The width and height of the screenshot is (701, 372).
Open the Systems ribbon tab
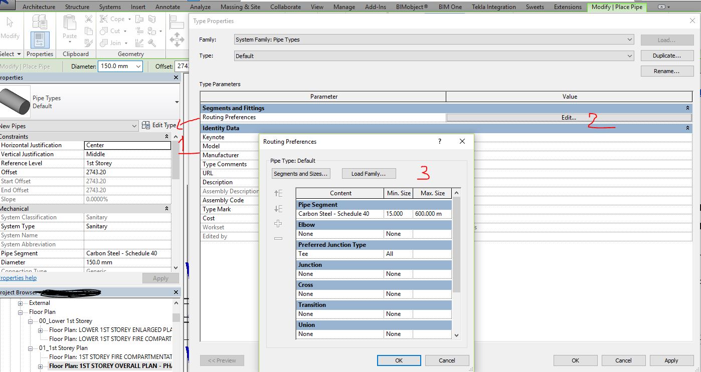[x=110, y=7]
